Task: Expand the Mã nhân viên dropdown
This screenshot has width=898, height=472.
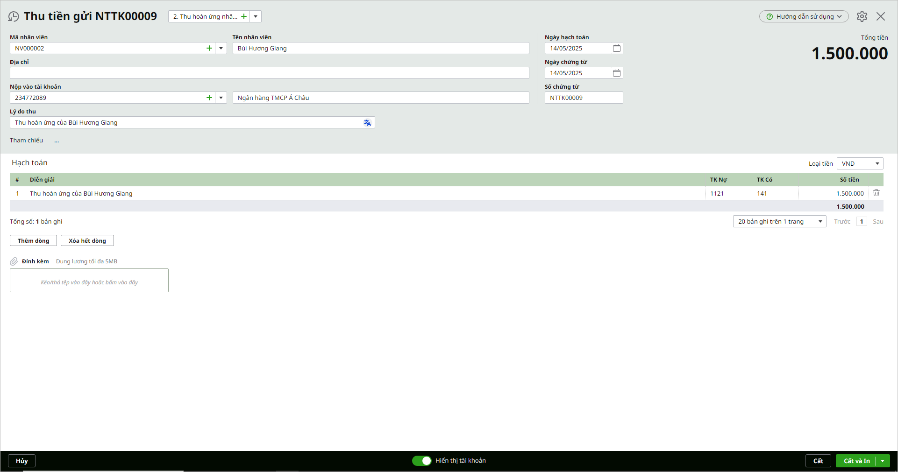Action: pyautogui.click(x=221, y=48)
